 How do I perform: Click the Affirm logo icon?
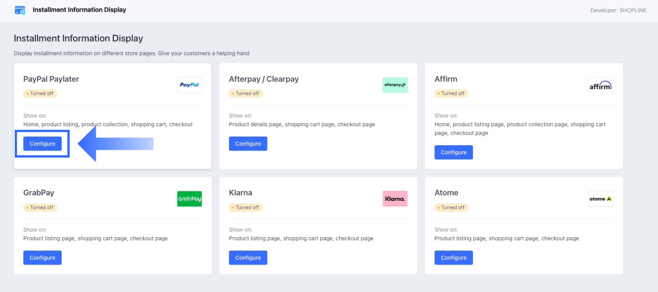pos(600,85)
